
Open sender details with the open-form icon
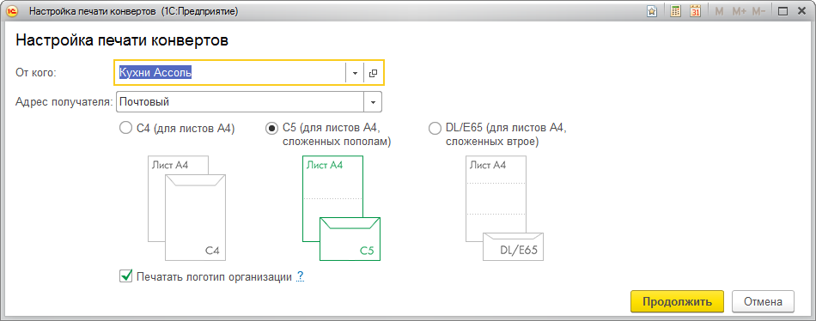coord(373,73)
